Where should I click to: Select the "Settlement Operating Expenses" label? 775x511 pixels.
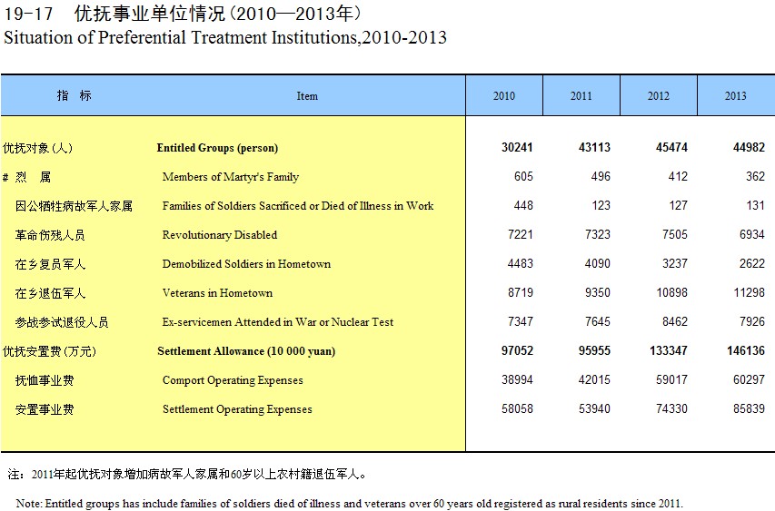click(236, 409)
